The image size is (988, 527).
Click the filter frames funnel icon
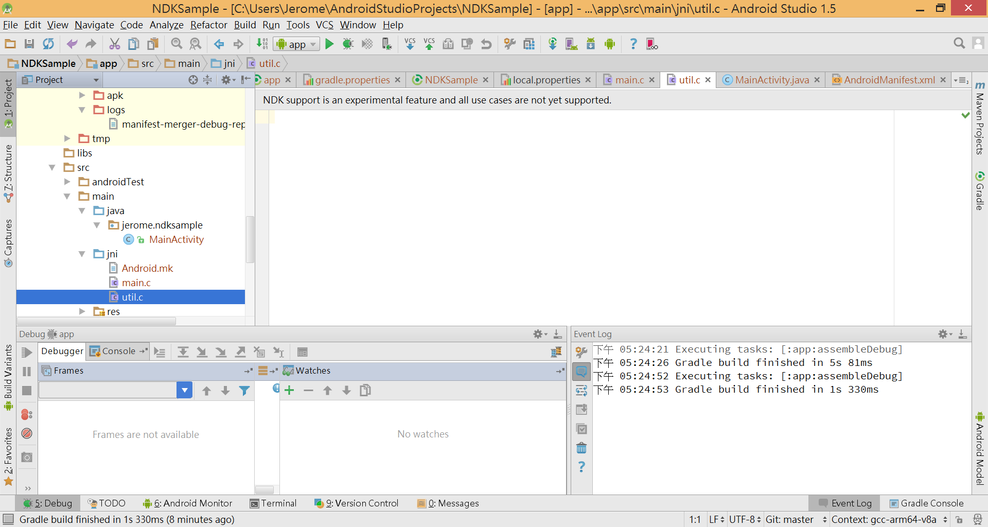coord(244,391)
